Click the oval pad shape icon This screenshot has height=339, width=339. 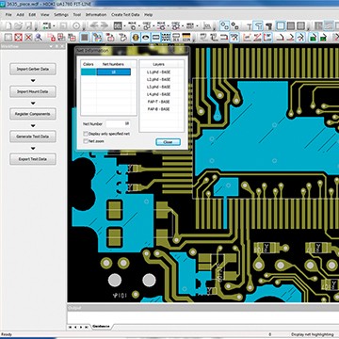(145, 38)
